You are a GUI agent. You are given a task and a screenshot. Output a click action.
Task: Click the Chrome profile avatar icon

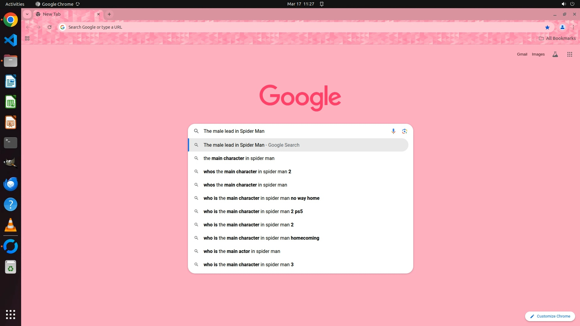point(562,27)
